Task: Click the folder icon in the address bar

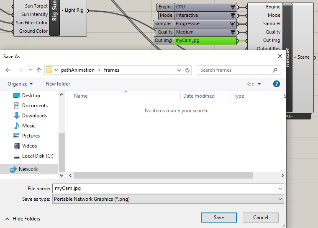Action: (x=49, y=70)
